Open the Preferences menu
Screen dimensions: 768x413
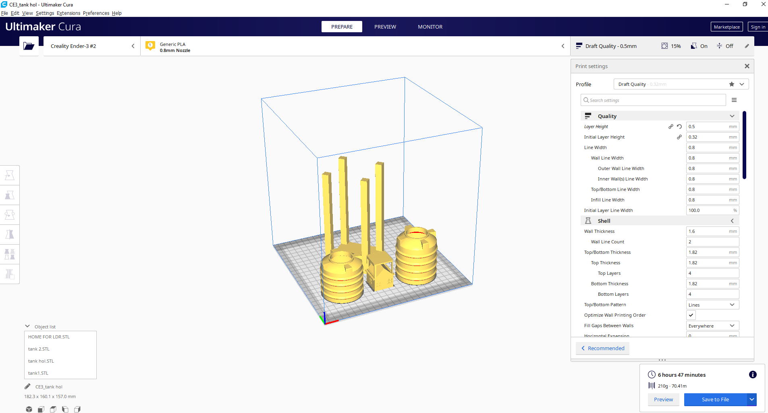click(x=96, y=13)
